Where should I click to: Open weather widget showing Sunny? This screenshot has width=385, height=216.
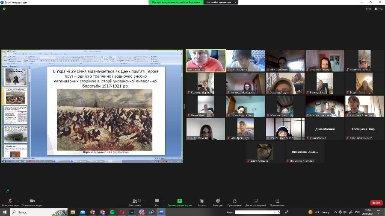tap(319, 212)
